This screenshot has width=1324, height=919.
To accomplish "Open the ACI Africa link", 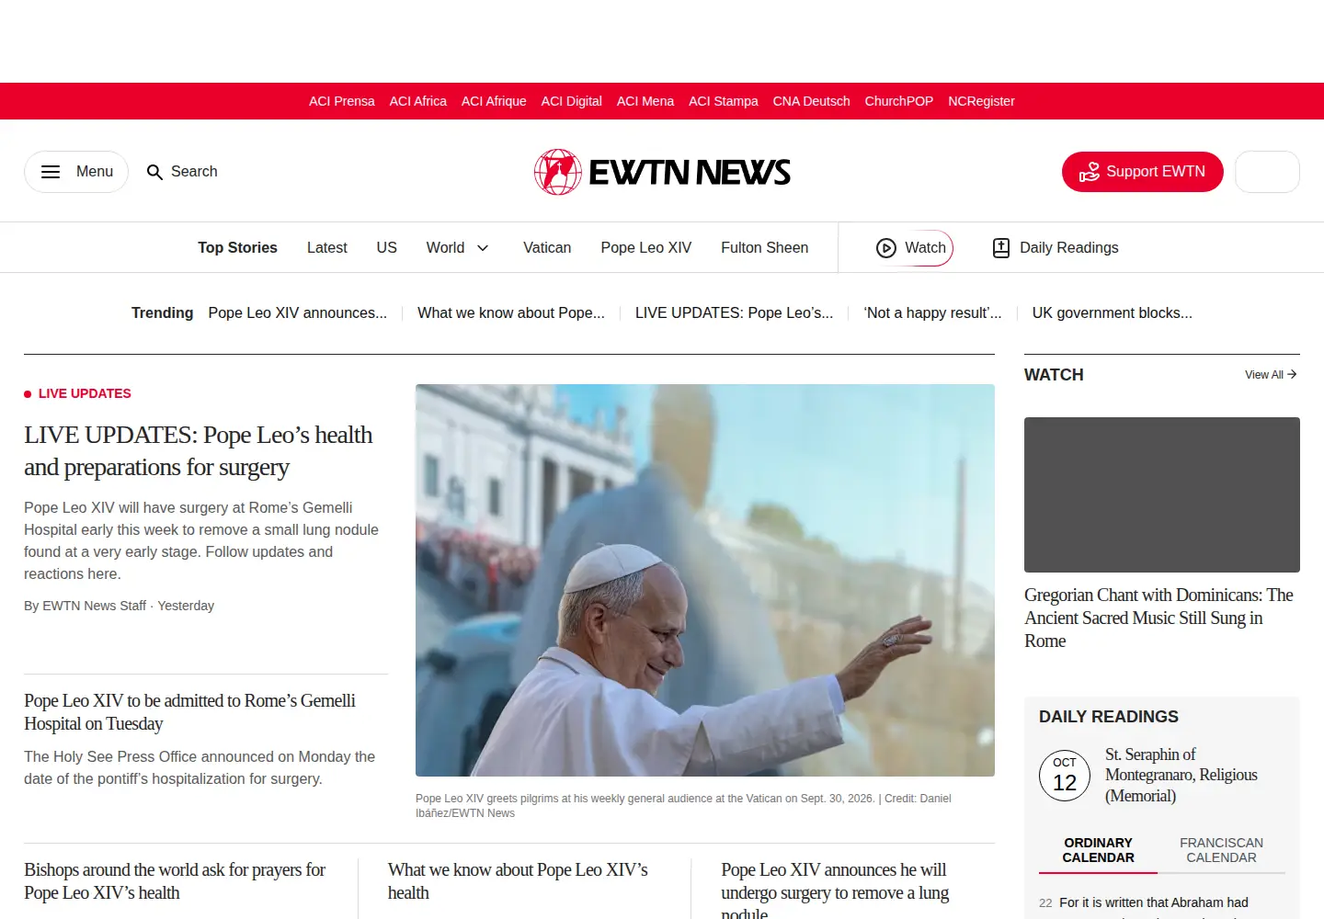I will click(417, 101).
